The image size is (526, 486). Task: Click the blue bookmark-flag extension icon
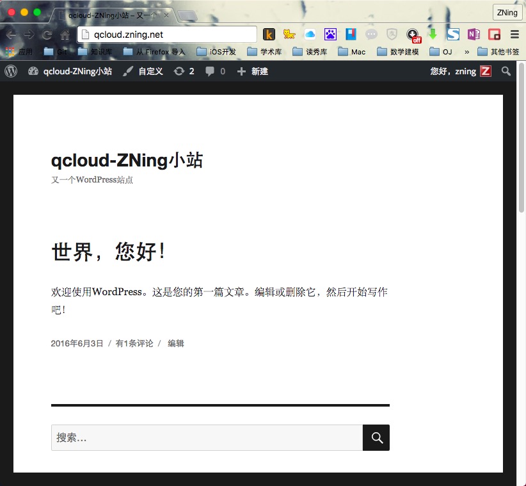click(x=351, y=34)
